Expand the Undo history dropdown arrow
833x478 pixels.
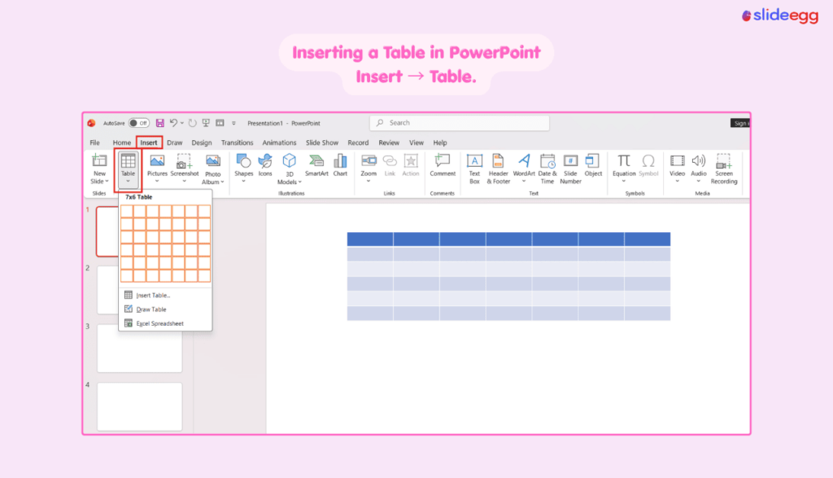tap(182, 123)
